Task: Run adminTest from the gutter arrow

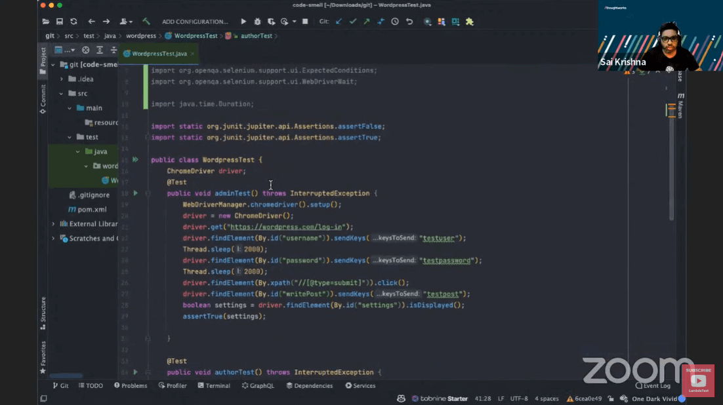Action: (136, 193)
